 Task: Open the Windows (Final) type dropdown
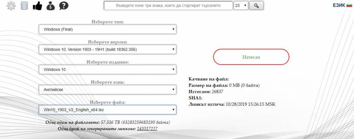pos(108,29)
